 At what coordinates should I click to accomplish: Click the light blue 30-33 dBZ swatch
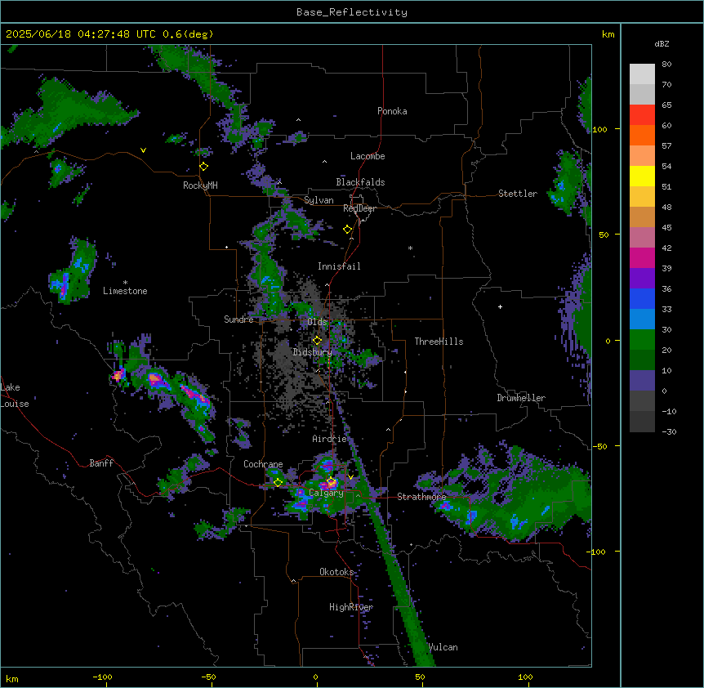(x=642, y=319)
